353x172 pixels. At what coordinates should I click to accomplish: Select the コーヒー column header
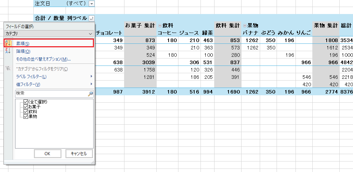click(167, 33)
